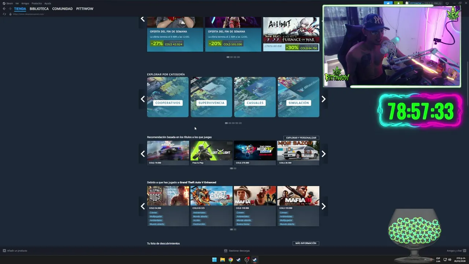Select first page dot of offers carousel
Viewport: 469px width, 264px height.
pyautogui.click(x=228, y=57)
